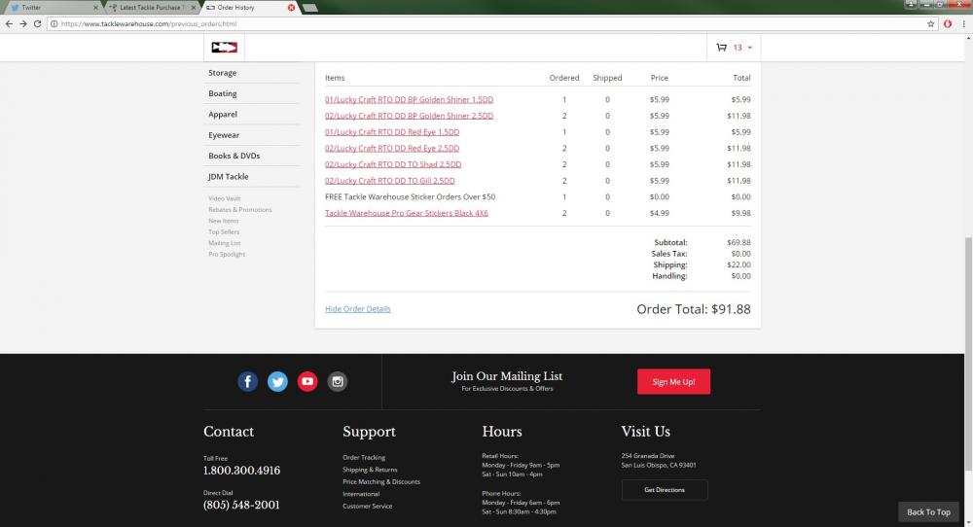The width and height of the screenshot is (973, 527).
Task: Open the New Items sidebar link
Action: click(224, 221)
